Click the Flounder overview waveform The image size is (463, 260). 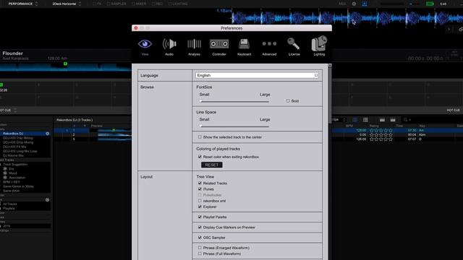click(x=66, y=67)
